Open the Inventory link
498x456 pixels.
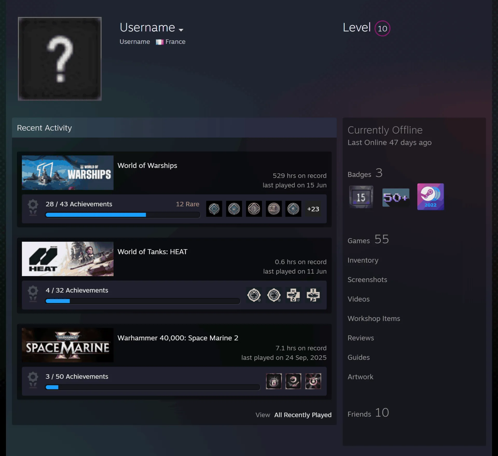pyautogui.click(x=363, y=260)
